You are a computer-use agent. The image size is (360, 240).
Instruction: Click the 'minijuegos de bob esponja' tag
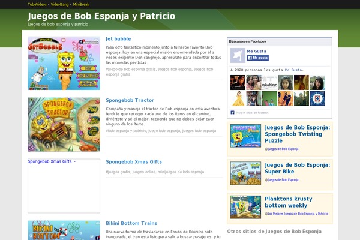(x=181, y=172)
